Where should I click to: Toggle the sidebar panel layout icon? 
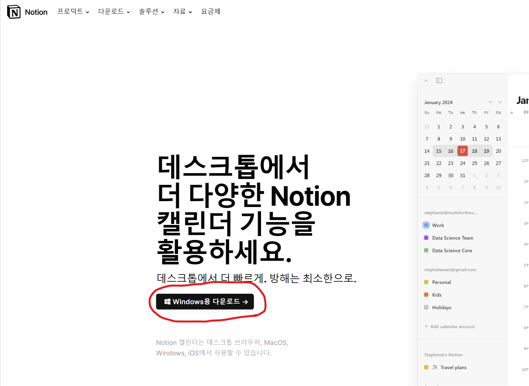coord(439,81)
